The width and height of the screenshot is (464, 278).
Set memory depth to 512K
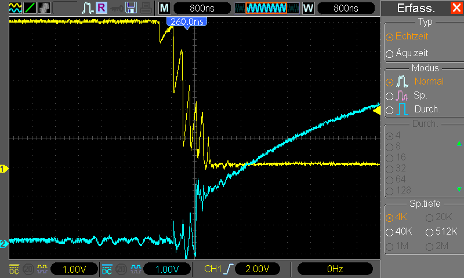[441, 231]
